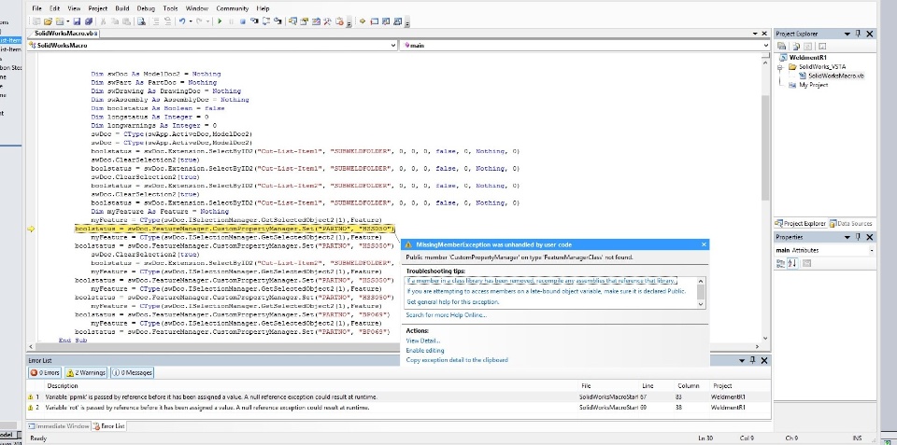The image size is (897, 445).
Task: Open the Edit menu
Action: [x=54, y=8]
